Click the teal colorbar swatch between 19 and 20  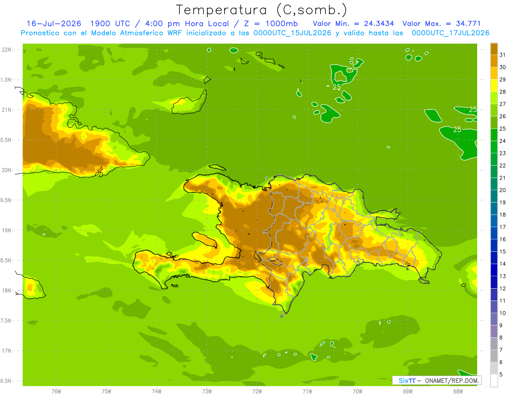click(x=494, y=197)
